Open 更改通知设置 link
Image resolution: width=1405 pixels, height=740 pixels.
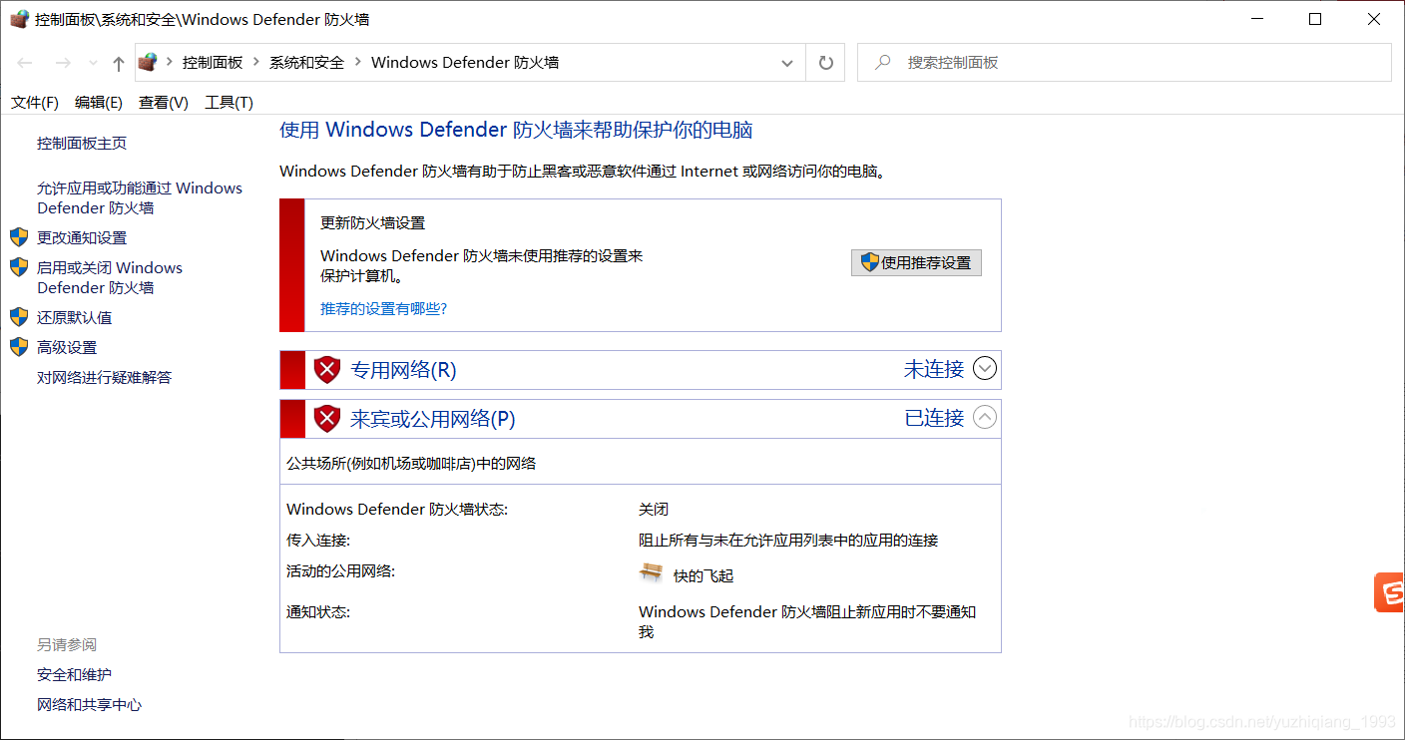tap(82, 237)
